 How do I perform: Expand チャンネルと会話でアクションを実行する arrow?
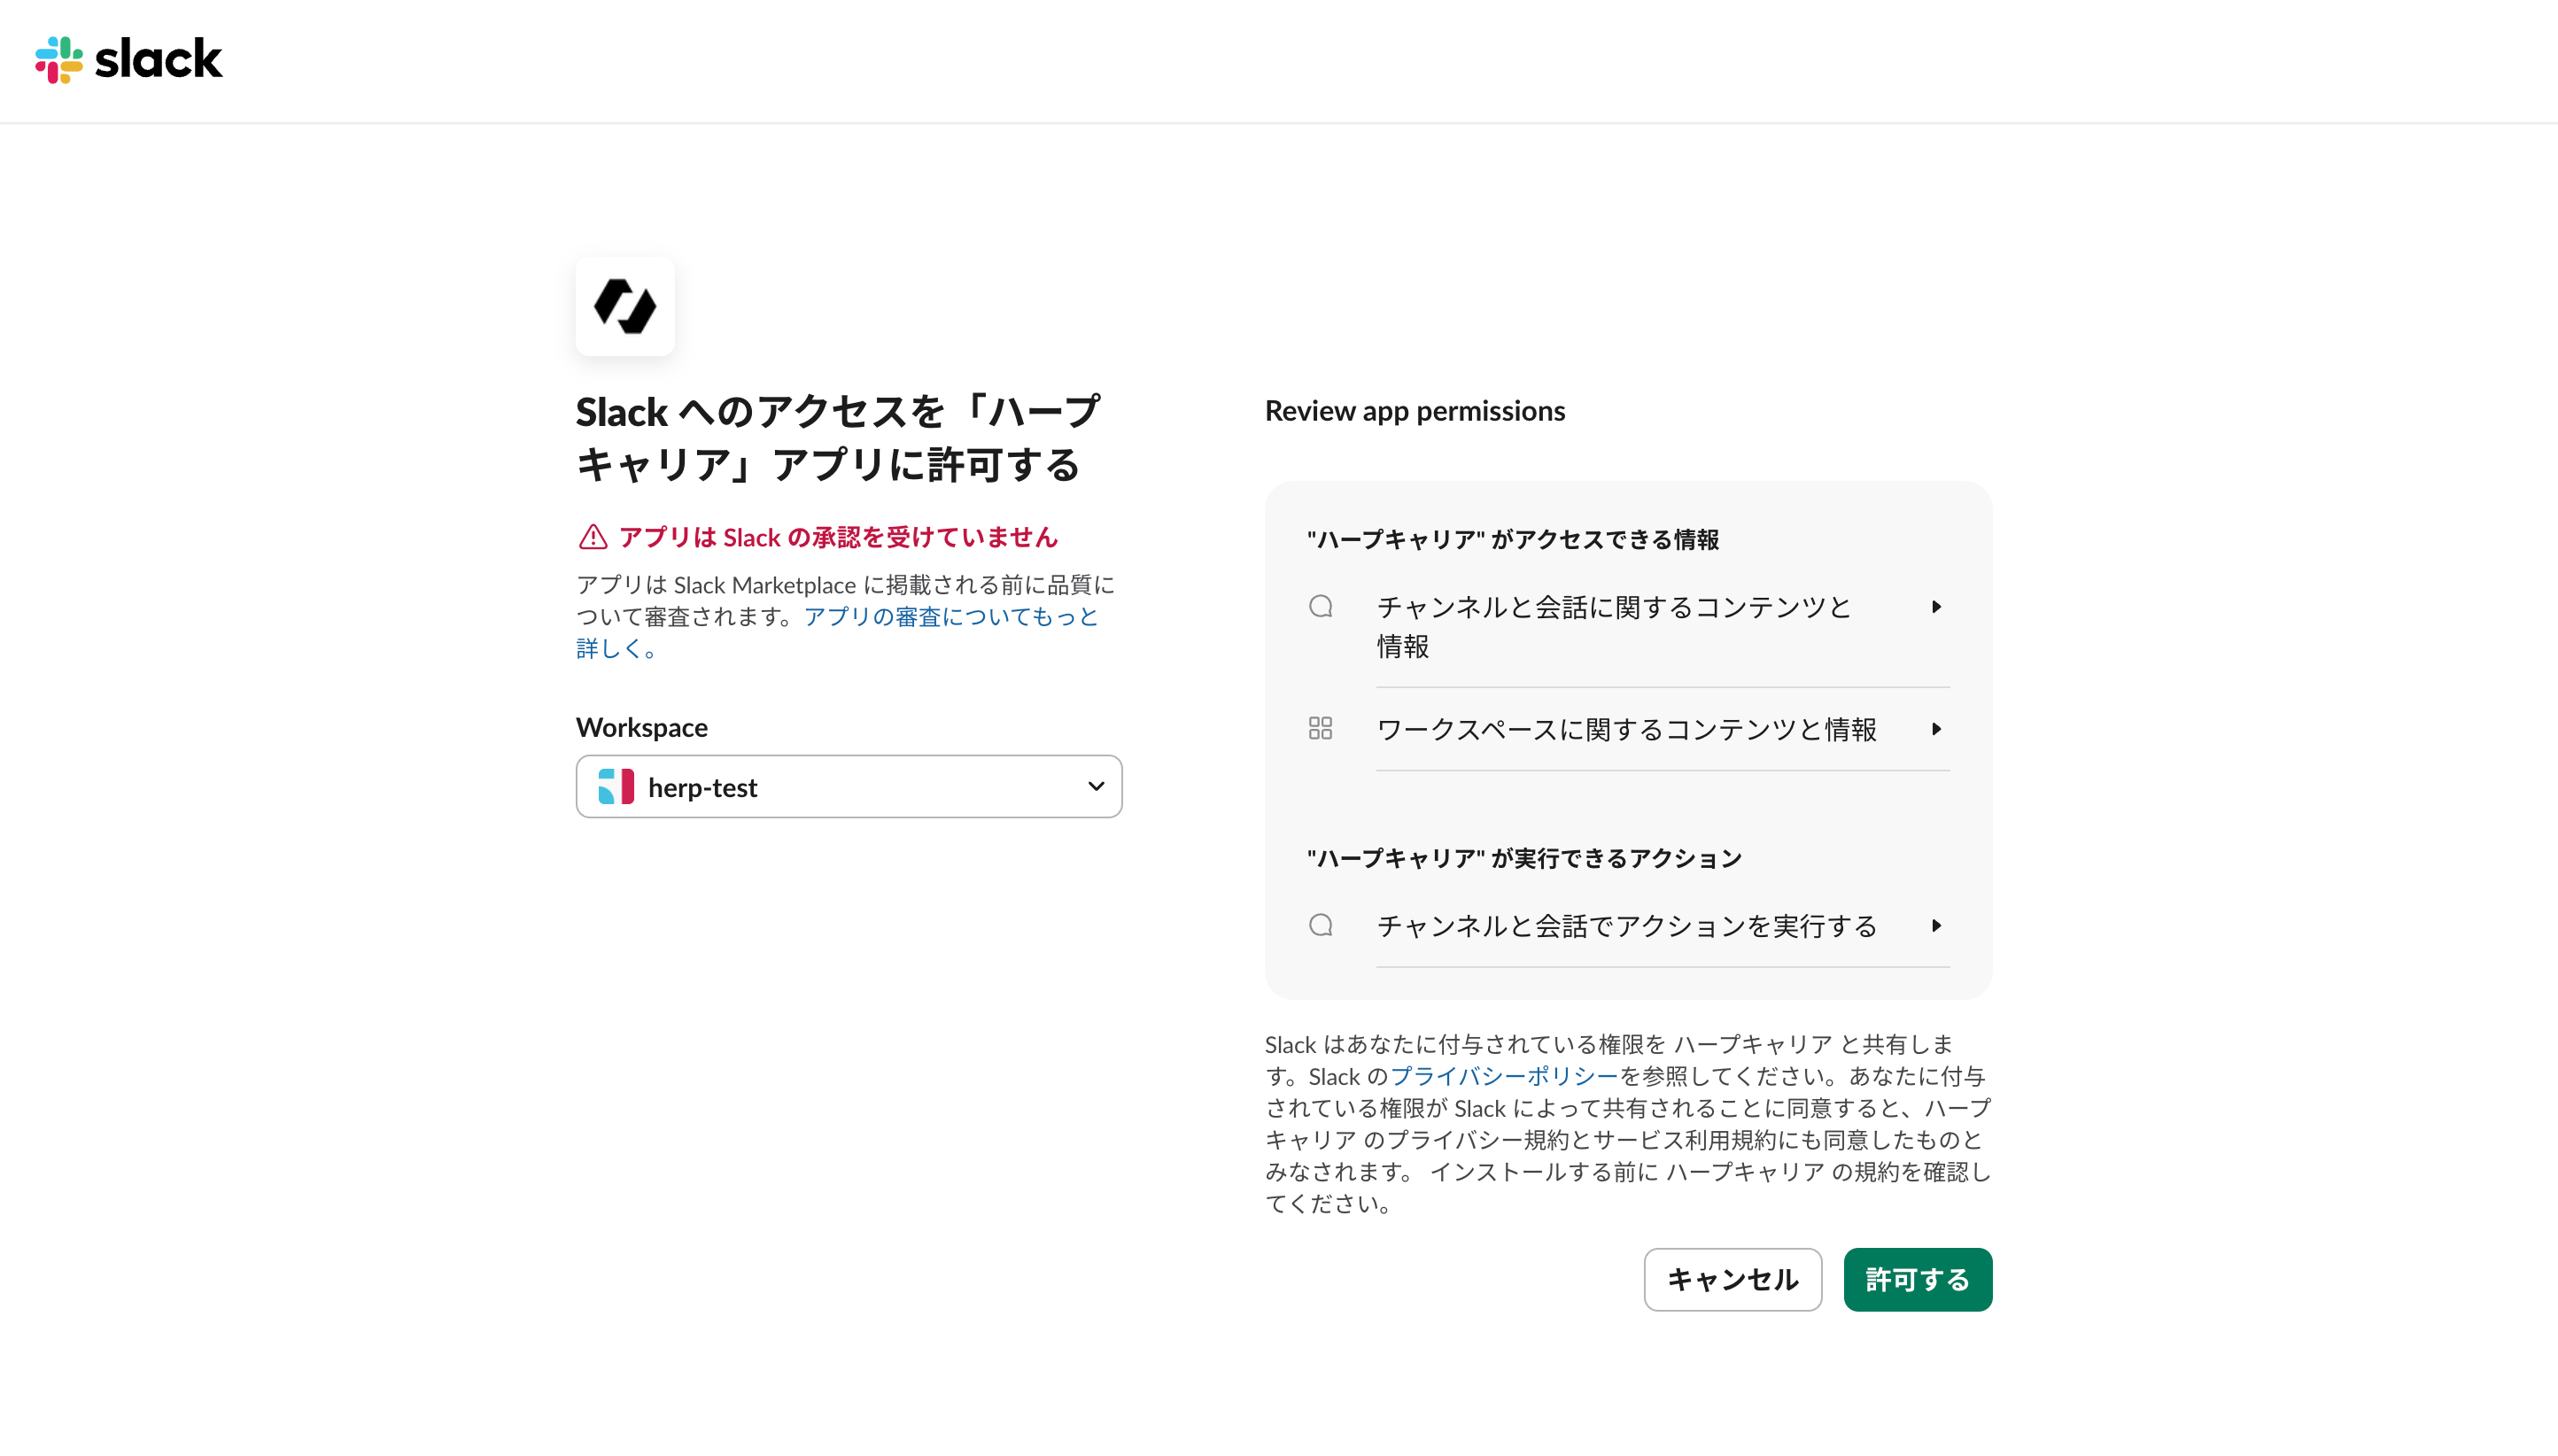pyautogui.click(x=1936, y=926)
